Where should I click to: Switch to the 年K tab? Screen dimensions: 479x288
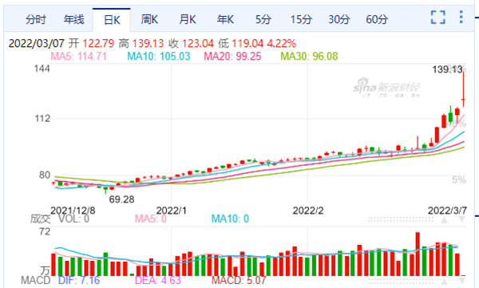pyautogui.click(x=225, y=20)
